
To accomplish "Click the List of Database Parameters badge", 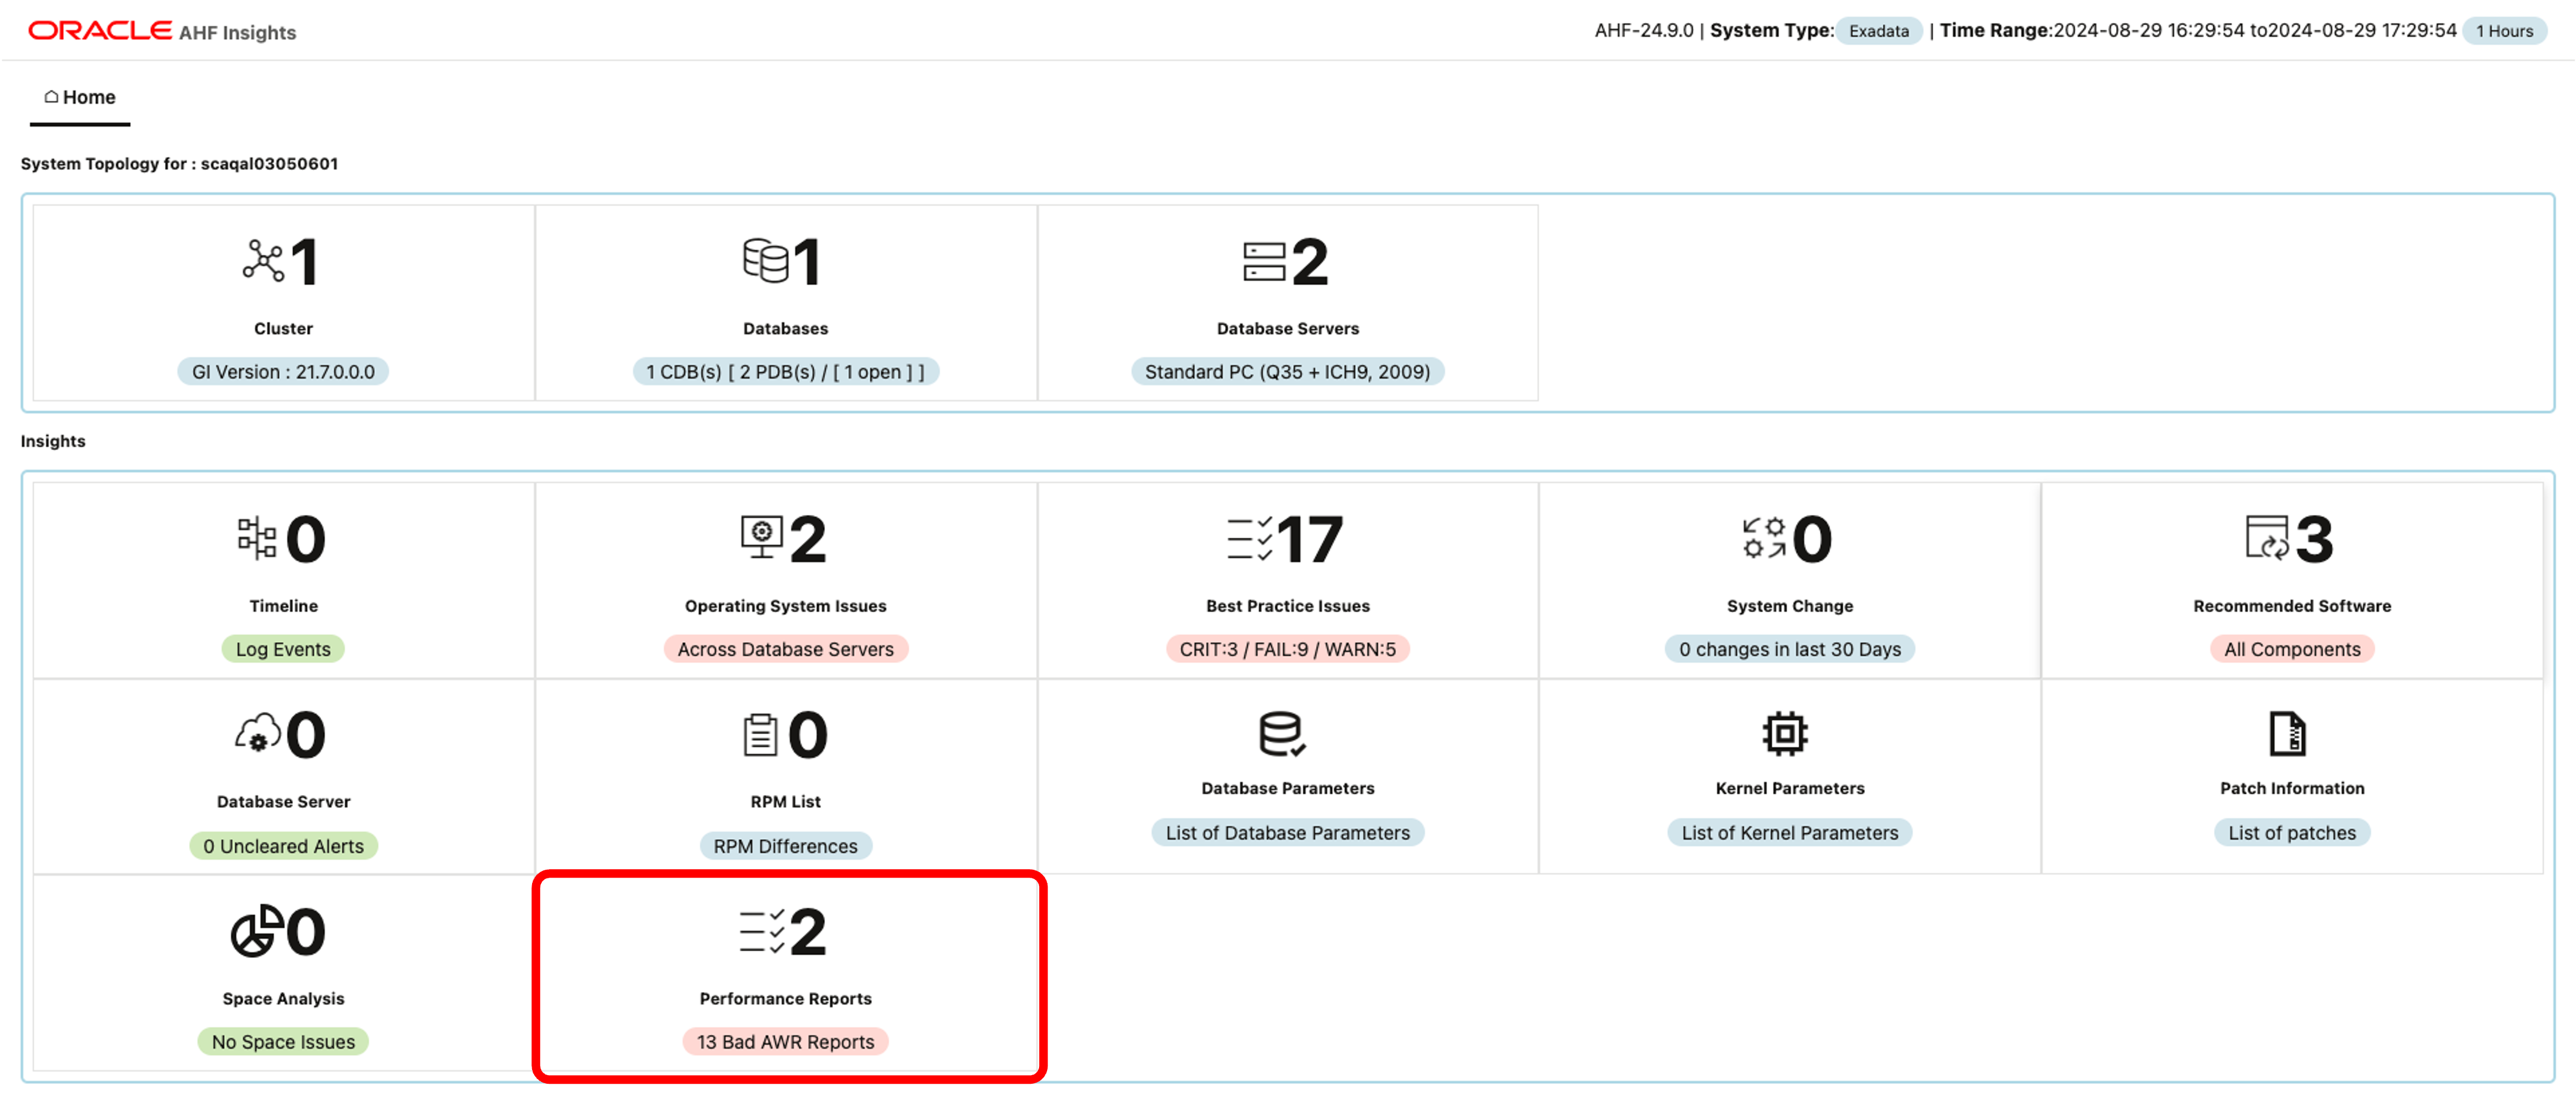I will pos(1288,832).
